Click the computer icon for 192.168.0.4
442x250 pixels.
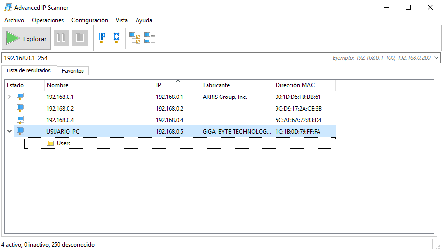(x=20, y=120)
